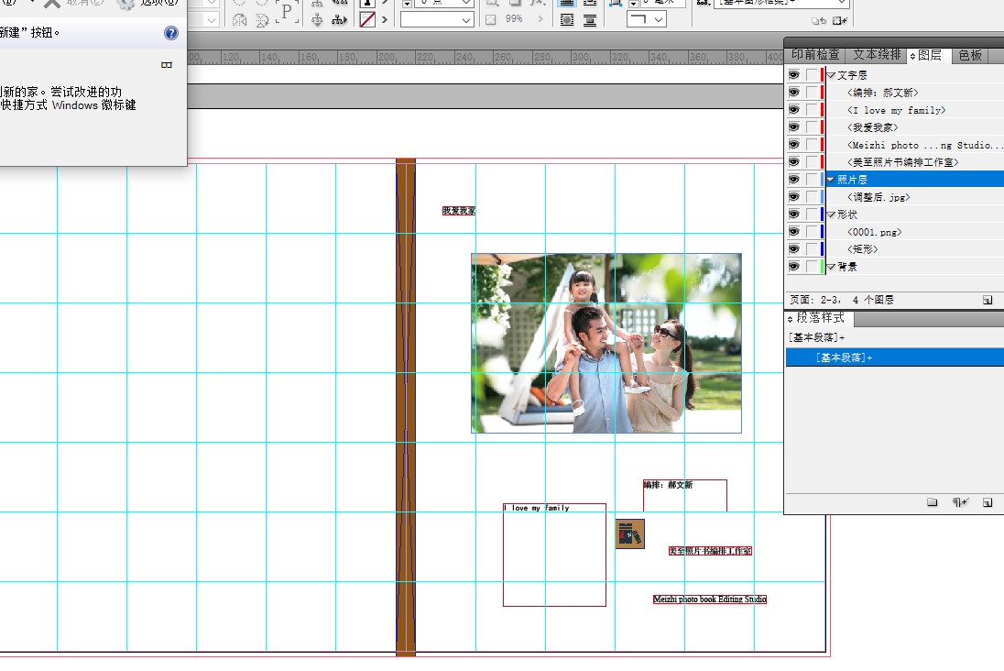Click the 我爱我家 text frame on the page
1004x671 pixels.
459,211
